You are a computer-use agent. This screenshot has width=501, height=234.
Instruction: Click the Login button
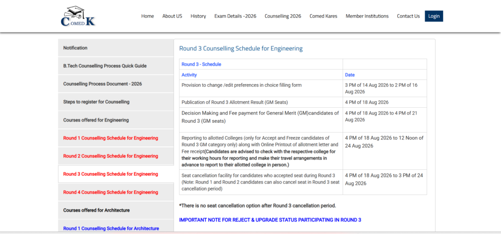click(x=434, y=16)
